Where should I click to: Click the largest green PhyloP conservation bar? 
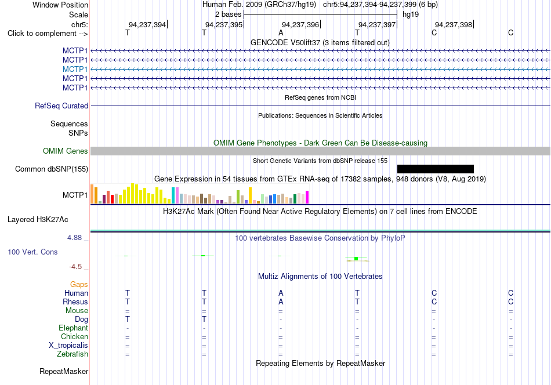pos(356,259)
